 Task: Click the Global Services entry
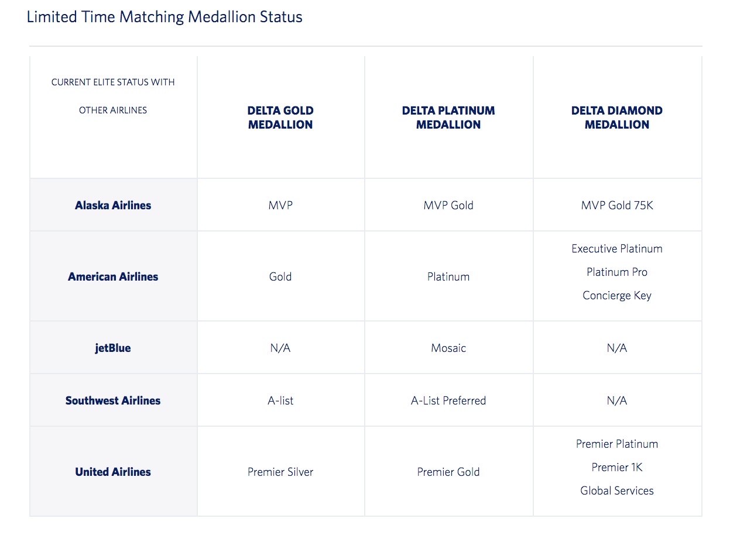coord(617,490)
